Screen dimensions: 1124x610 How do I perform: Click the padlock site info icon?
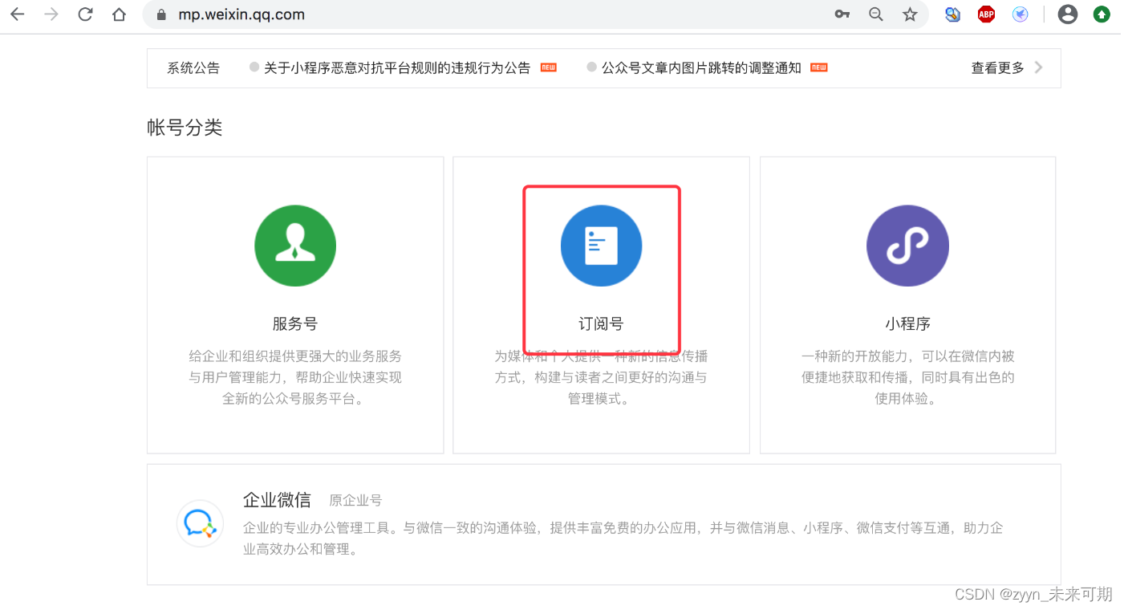(x=161, y=14)
